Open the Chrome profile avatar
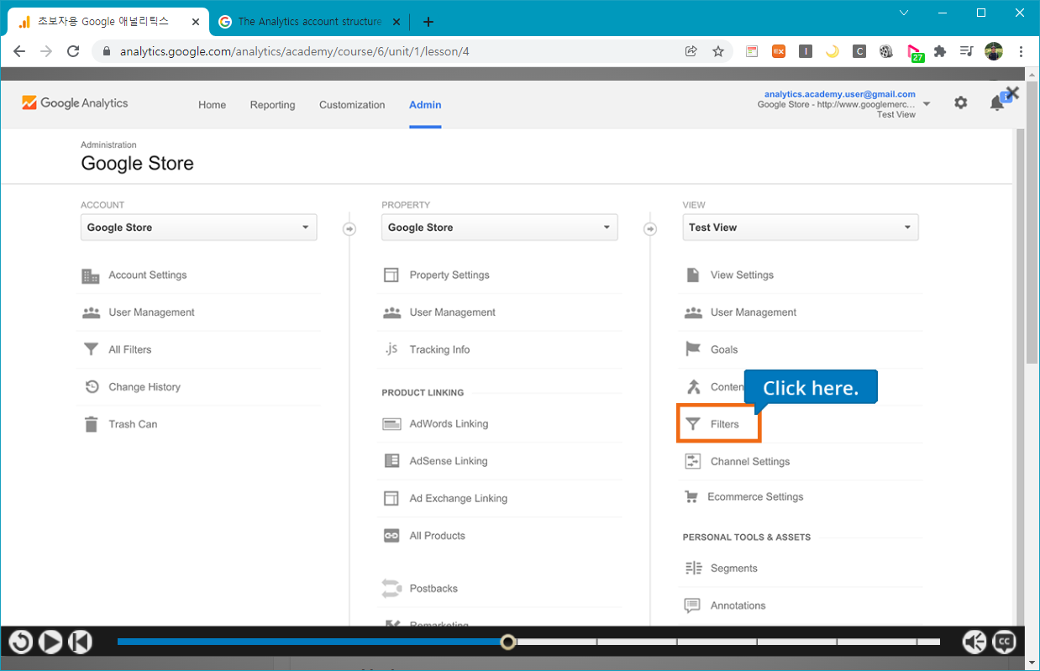 [994, 51]
